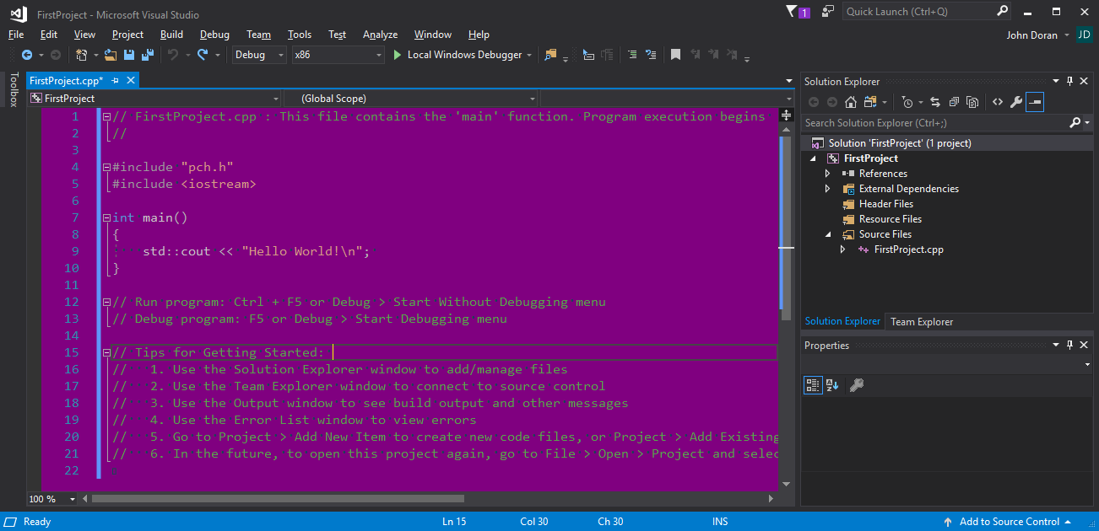Viewport: 1099px width, 531px height.
Task: Select the Header Files folder
Action: tap(886, 204)
